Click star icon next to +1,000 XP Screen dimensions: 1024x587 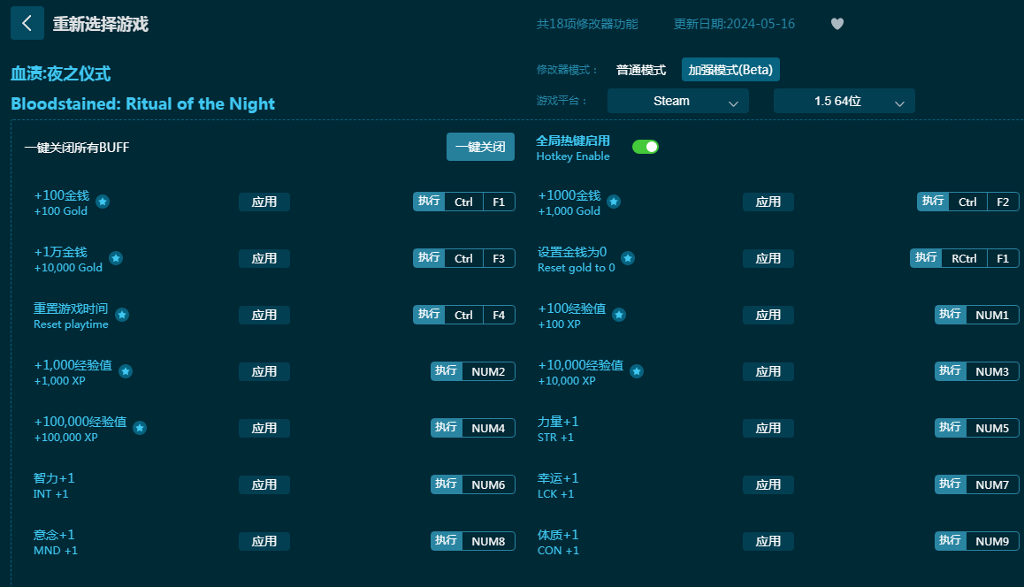126,371
